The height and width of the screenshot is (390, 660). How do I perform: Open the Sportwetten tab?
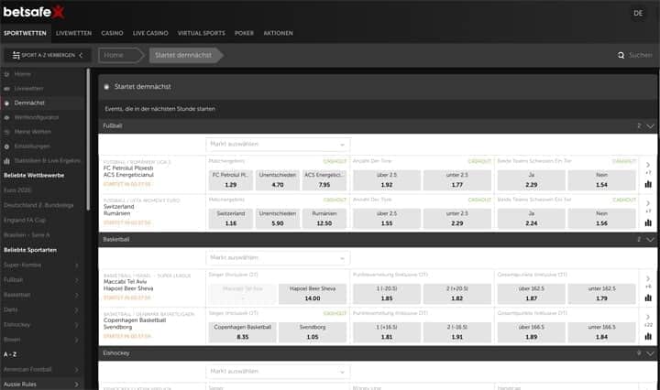pos(26,33)
